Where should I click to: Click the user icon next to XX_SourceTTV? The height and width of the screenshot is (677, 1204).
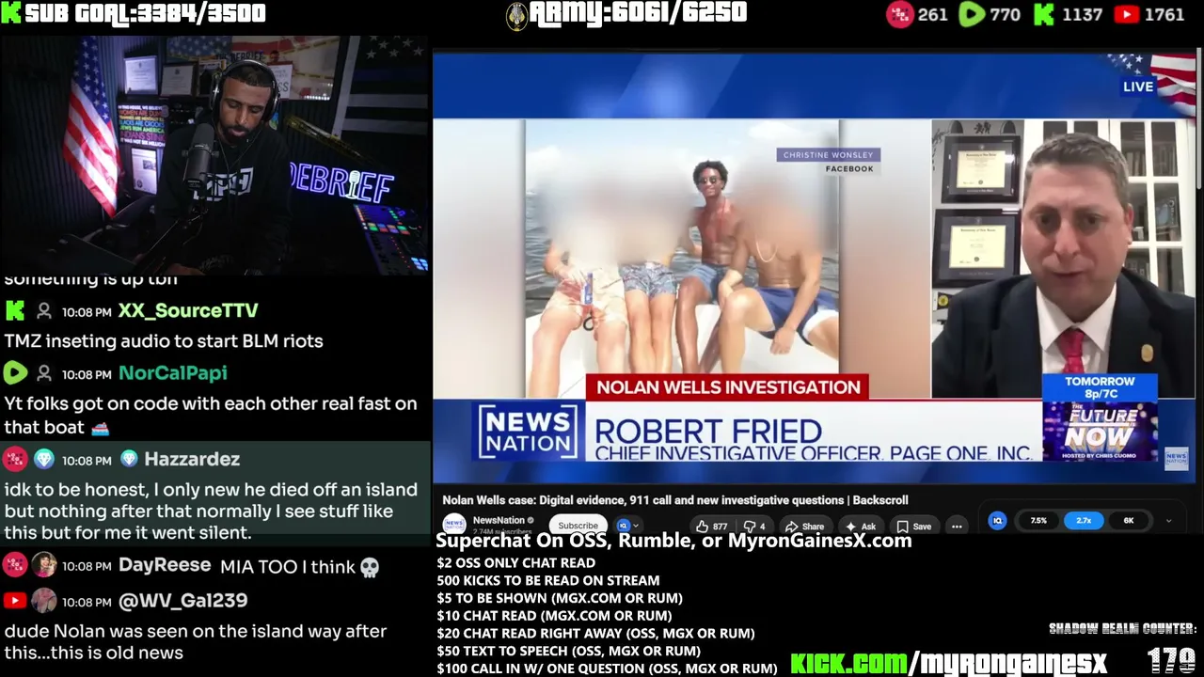point(44,311)
